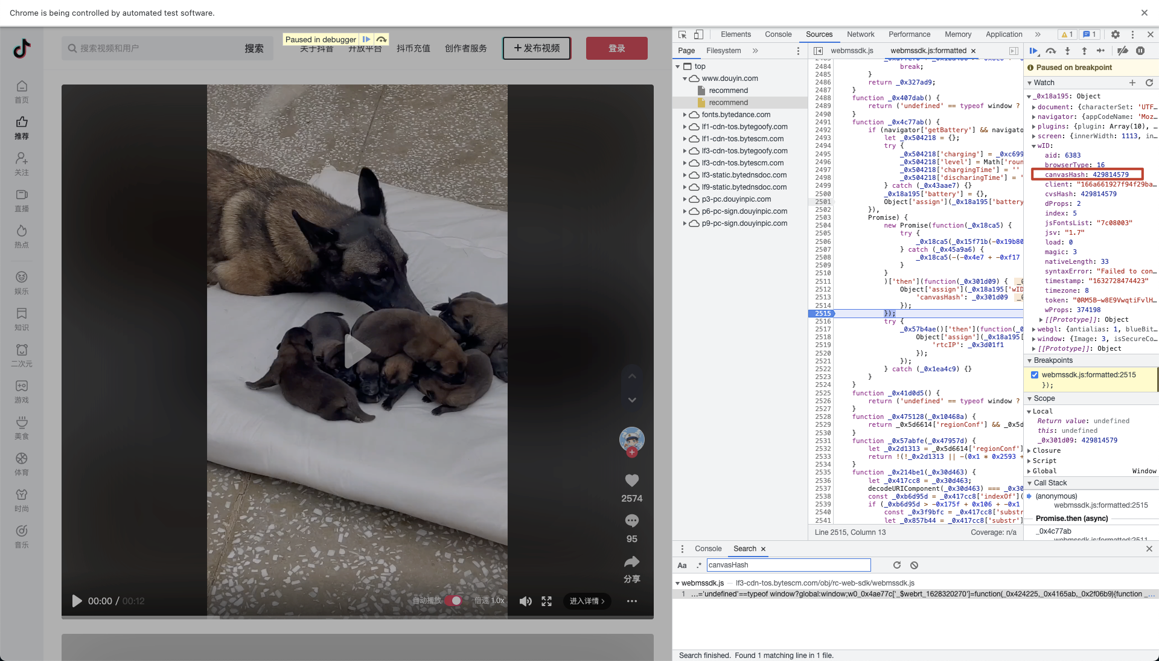Open the search result line in webmssdk.js

915,595
